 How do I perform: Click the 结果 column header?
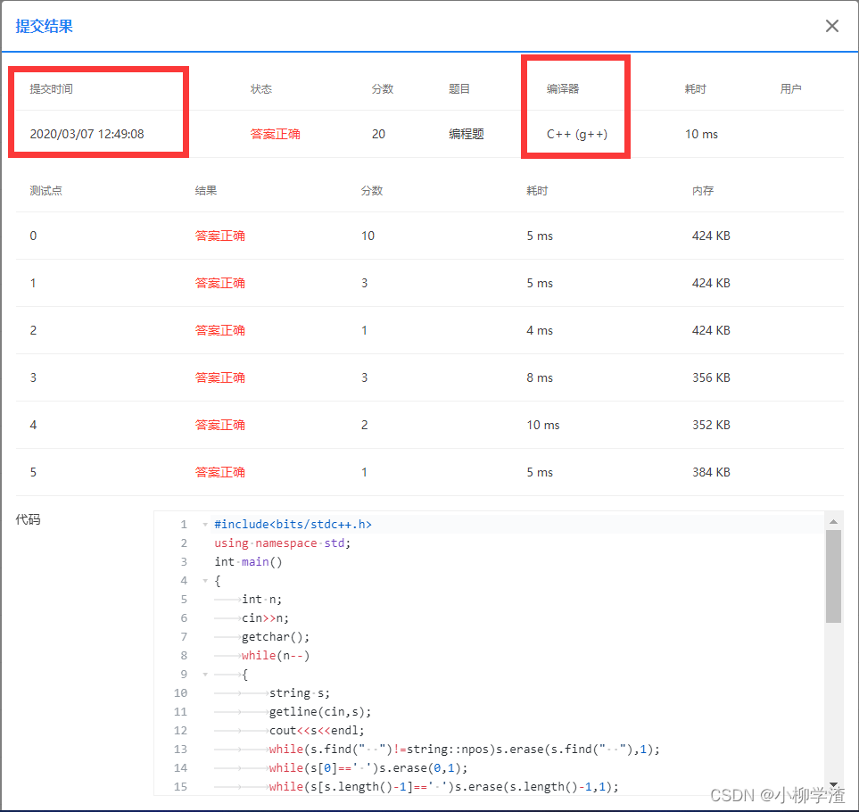coord(206,191)
